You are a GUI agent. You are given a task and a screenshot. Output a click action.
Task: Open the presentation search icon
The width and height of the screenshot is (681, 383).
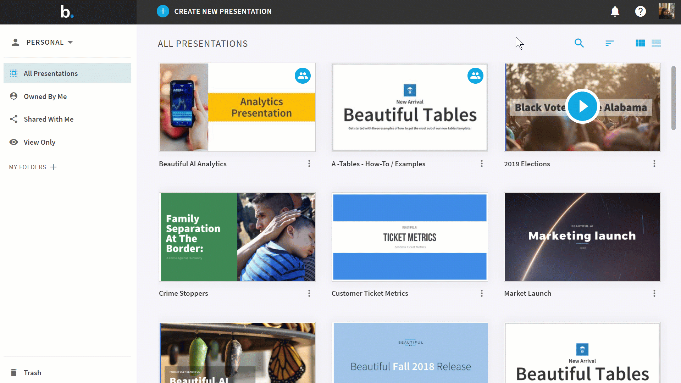coord(579,43)
